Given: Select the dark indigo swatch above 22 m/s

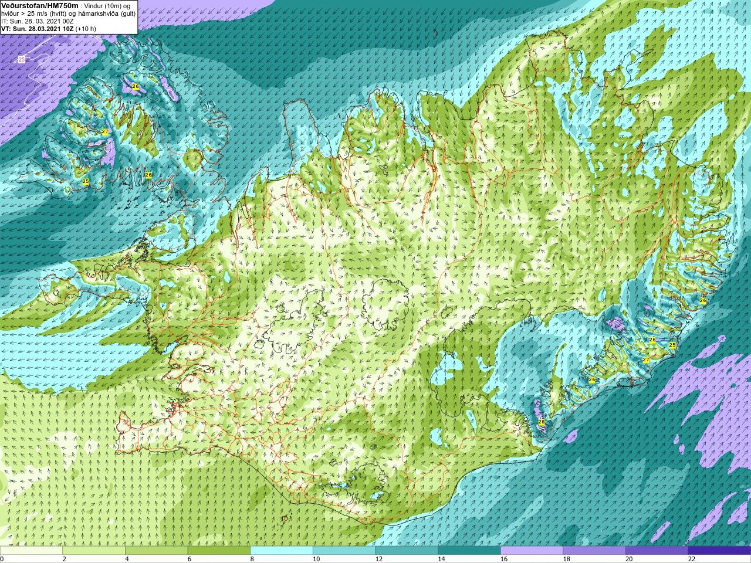Looking at the screenshot, I should pyautogui.click(x=719, y=551).
